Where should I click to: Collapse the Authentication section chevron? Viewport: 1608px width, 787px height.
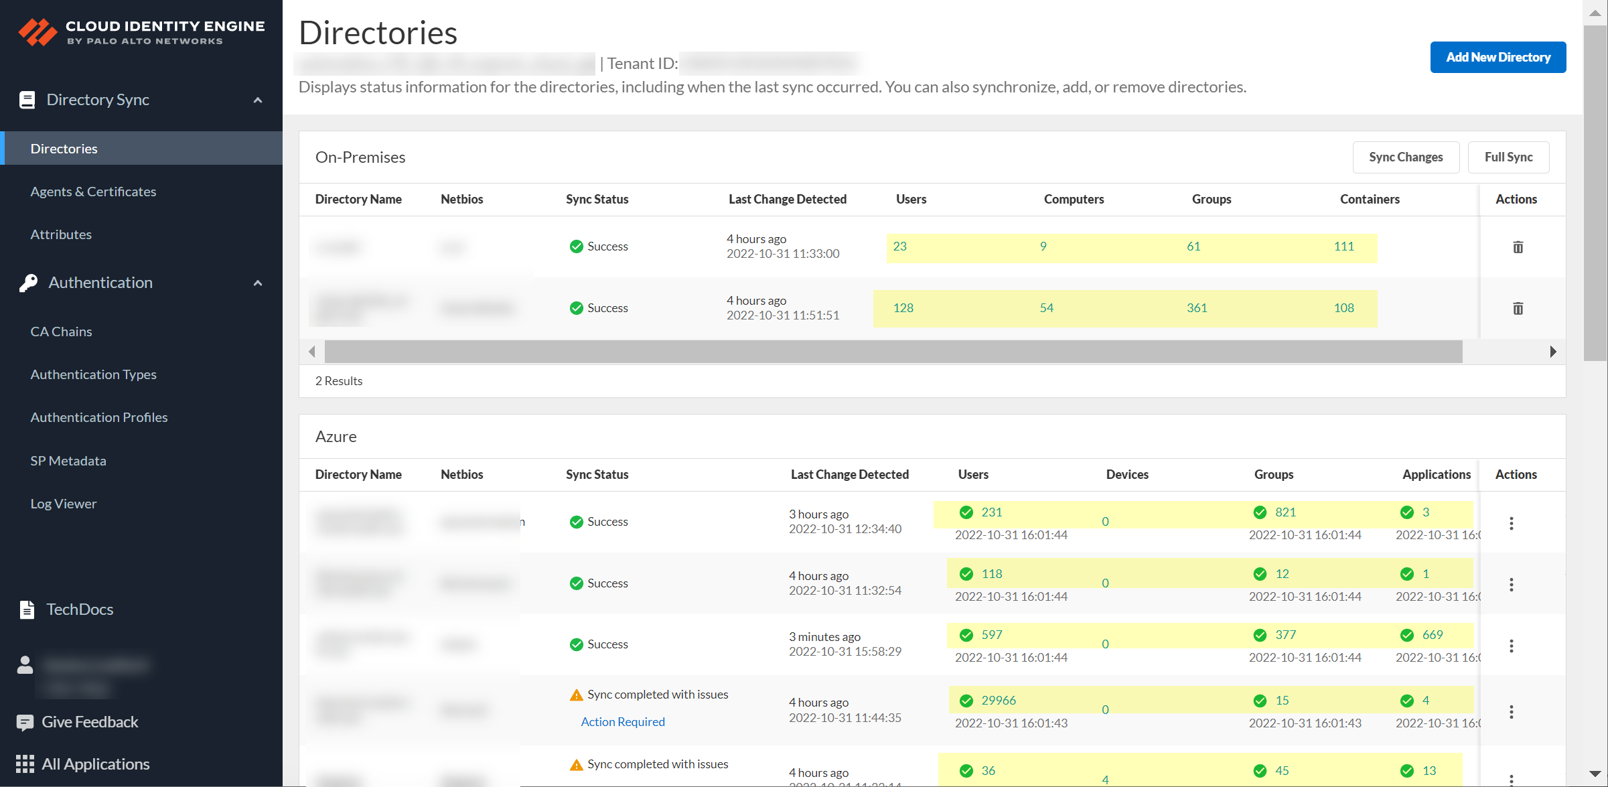click(258, 283)
